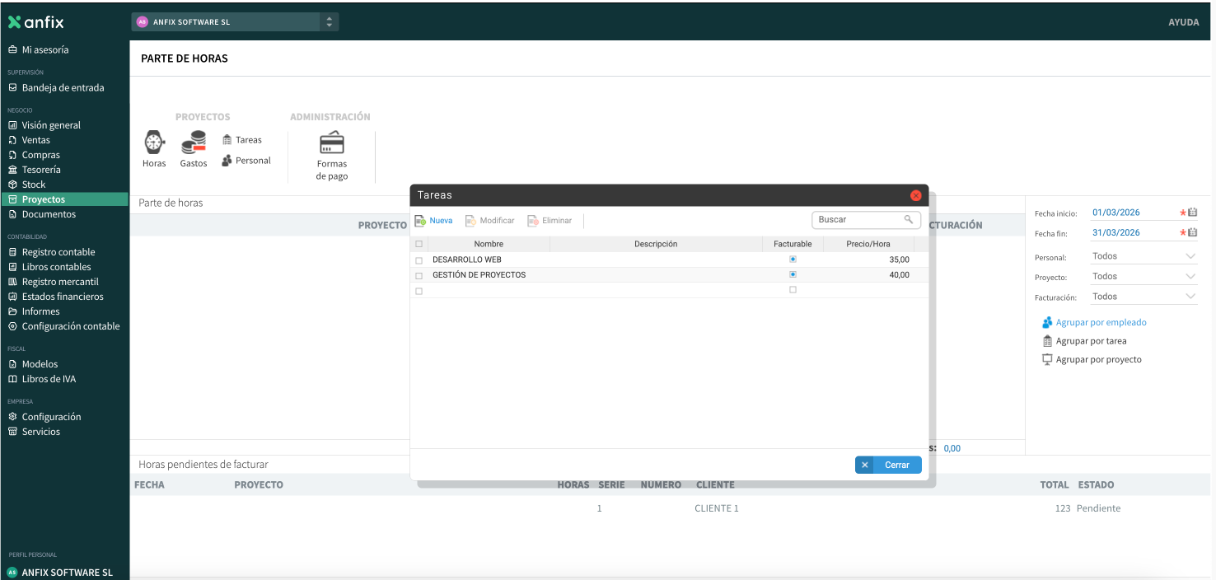Click the Nueva task icon
The height and width of the screenshot is (580, 1216).
pyautogui.click(x=420, y=221)
